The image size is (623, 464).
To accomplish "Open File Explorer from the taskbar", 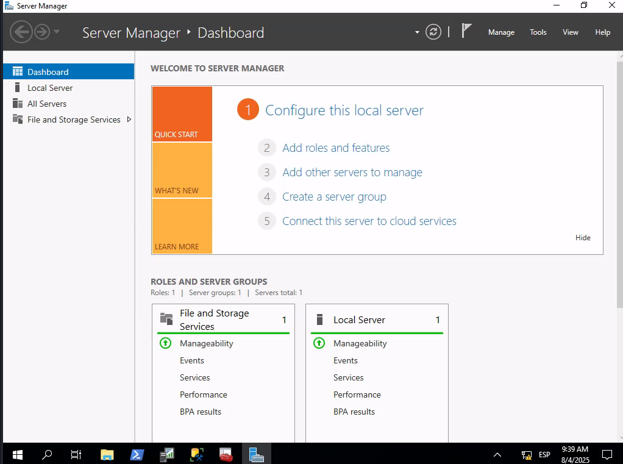I will pyautogui.click(x=107, y=454).
